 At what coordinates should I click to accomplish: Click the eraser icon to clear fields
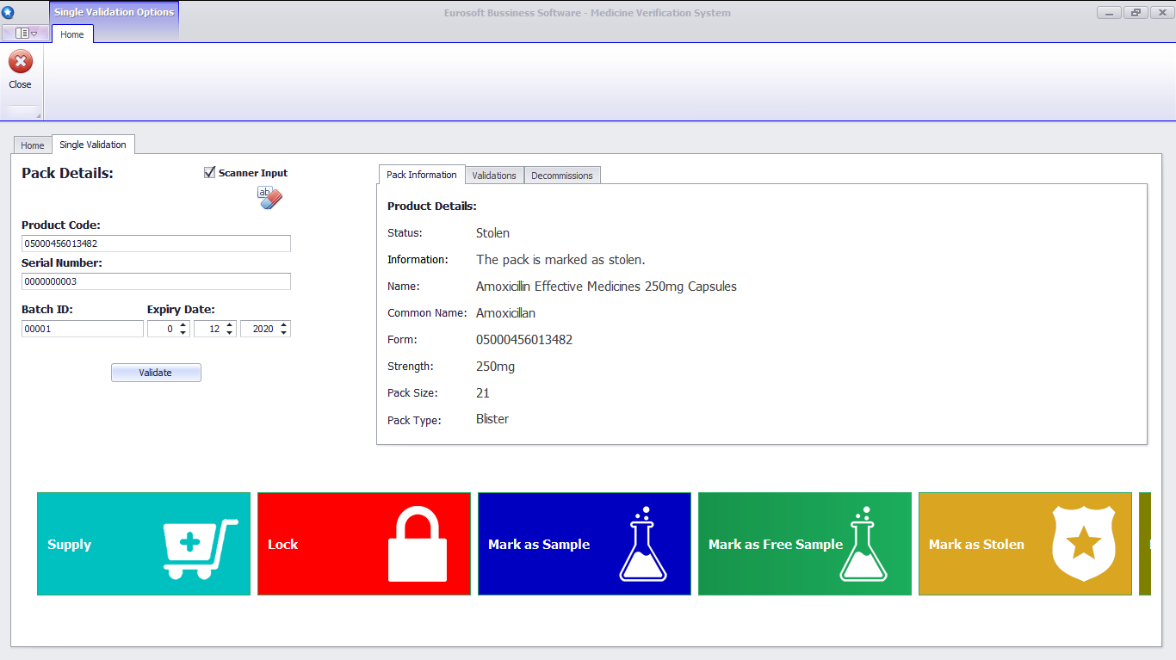pos(269,198)
